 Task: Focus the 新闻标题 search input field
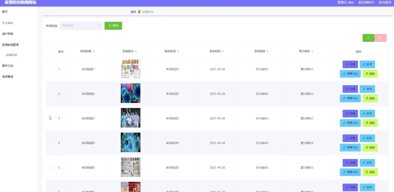pyautogui.click(x=81, y=26)
